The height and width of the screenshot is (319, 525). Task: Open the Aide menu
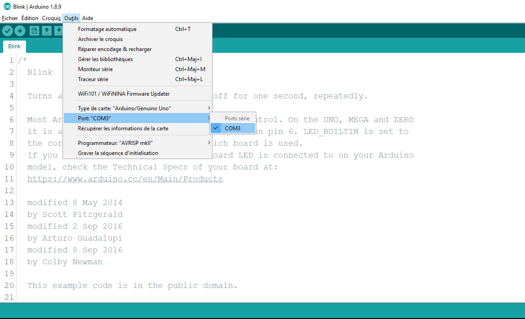88,18
